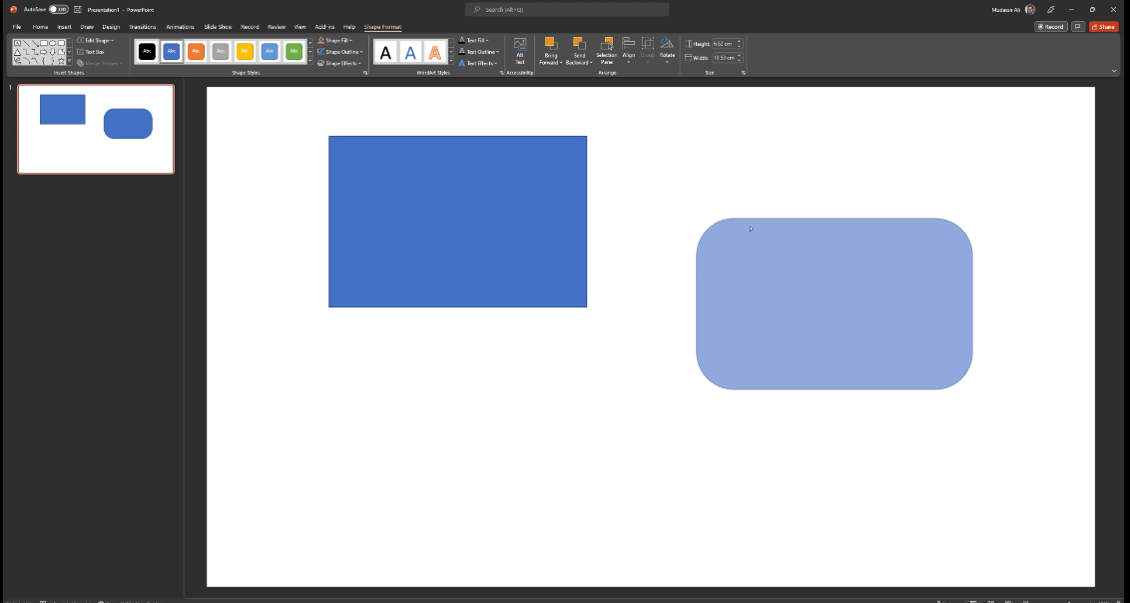Click the pen icon in title bar
This screenshot has height=603, width=1130.
pos(1051,9)
